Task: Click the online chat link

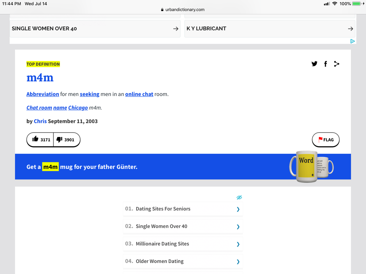Action: click(139, 94)
